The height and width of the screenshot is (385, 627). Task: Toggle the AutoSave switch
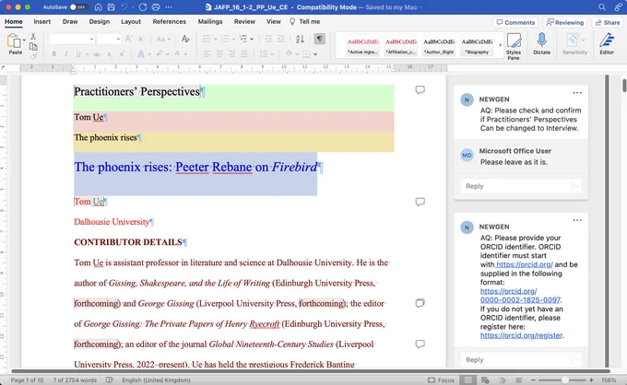[78, 7]
